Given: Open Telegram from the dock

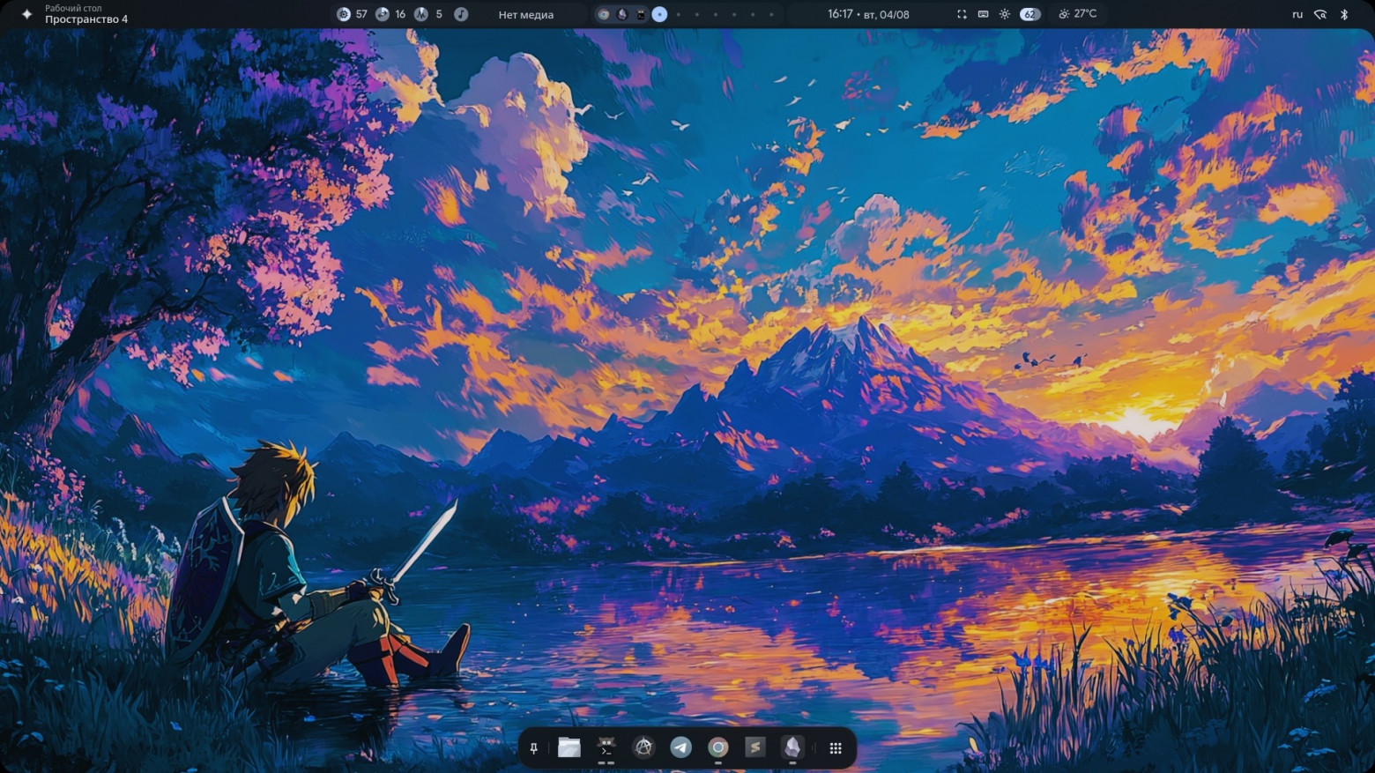Looking at the screenshot, I should click(x=681, y=747).
